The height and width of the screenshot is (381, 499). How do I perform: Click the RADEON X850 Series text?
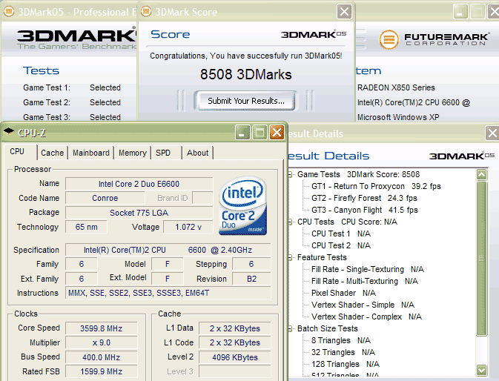396,87
